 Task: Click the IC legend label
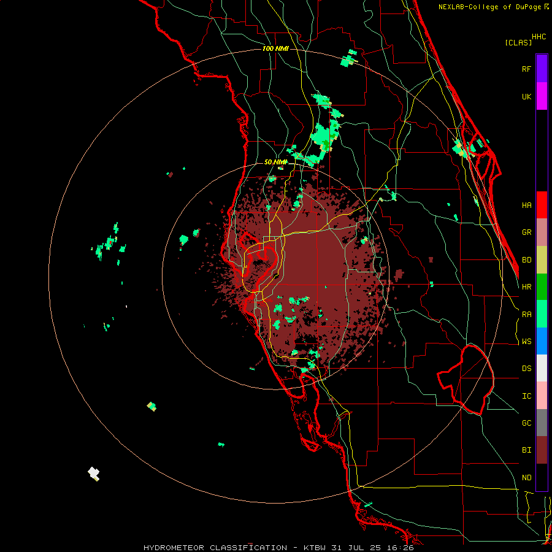click(526, 396)
